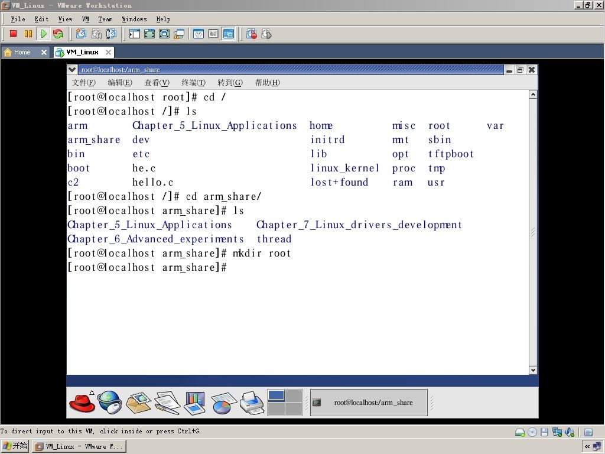Click the sound device status icon
The height and width of the screenshot is (454, 605).
click(570, 432)
